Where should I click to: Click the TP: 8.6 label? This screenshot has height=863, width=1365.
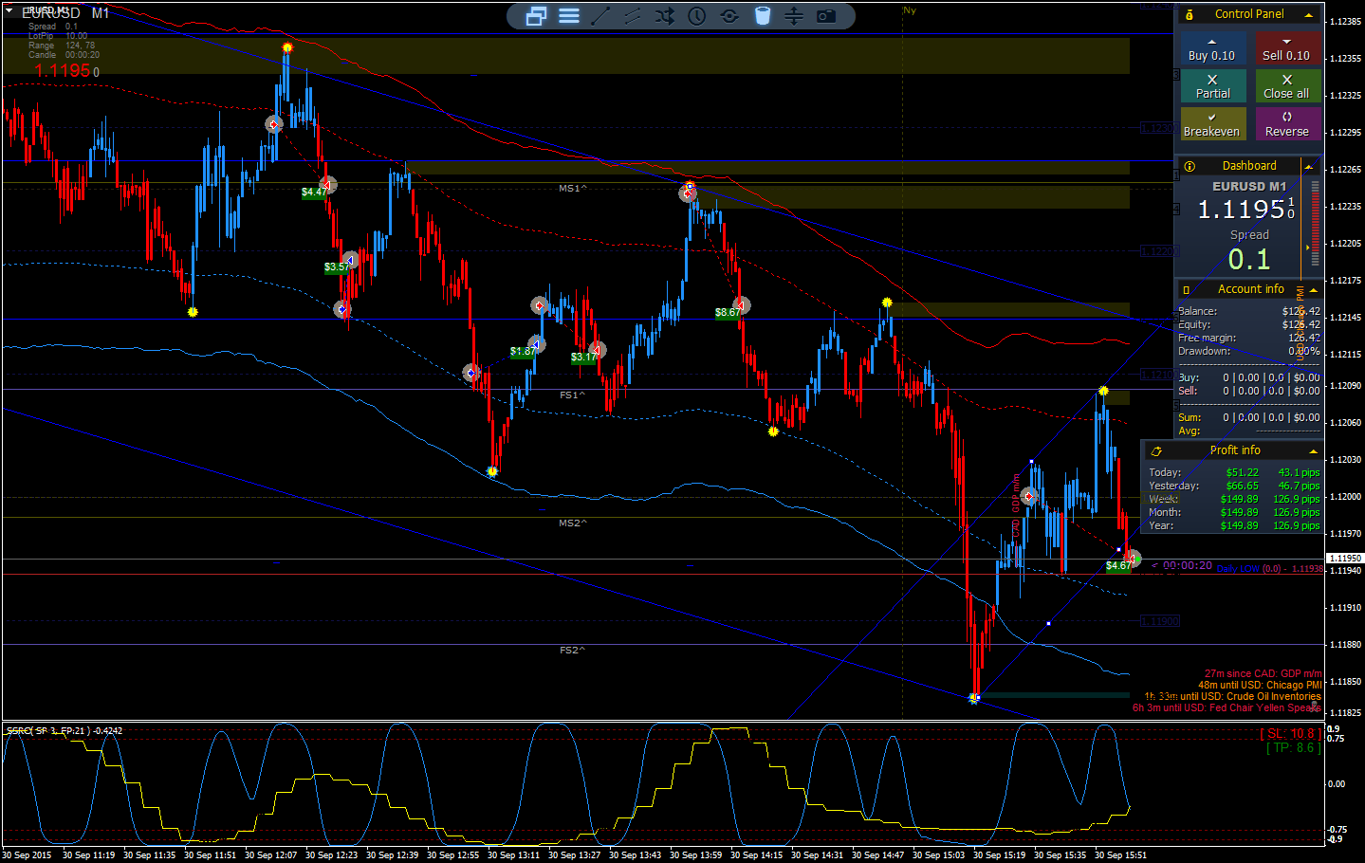click(x=1293, y=747)
